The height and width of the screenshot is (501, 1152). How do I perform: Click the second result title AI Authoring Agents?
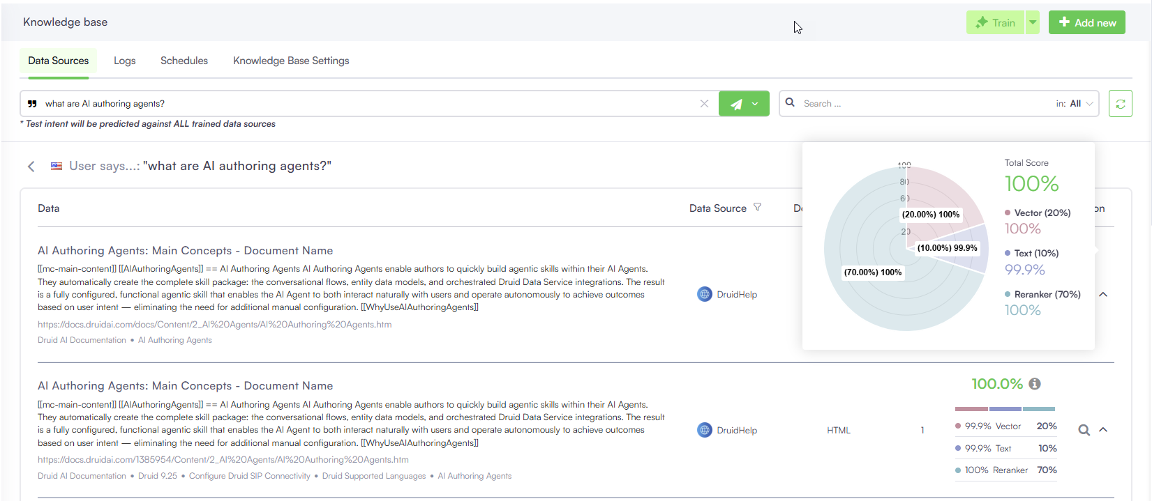coord(186,386)
